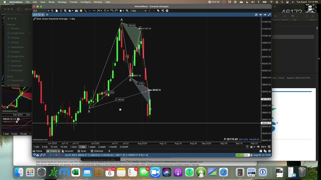Image resolution: width=321 pixels, height=180 pixels.
Task: Click the open folder icon in toolbar
Action: pyautogui.click(x=70, y=11)
